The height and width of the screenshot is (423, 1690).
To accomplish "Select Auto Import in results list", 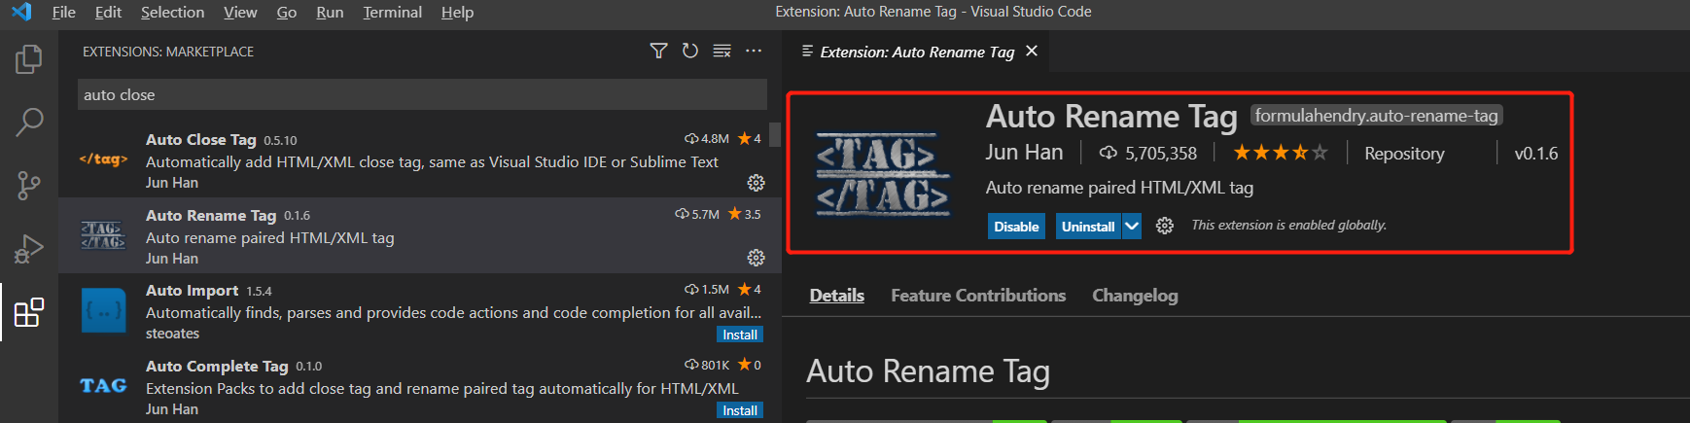I will tap(420, 311).
